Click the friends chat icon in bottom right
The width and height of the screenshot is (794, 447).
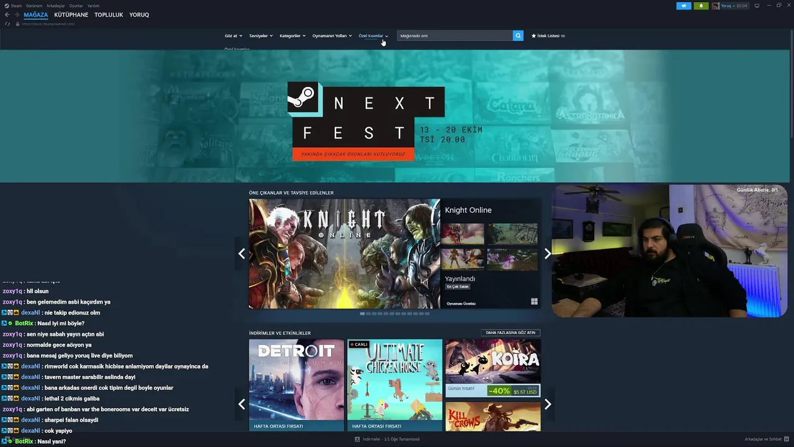click(787, 439)
